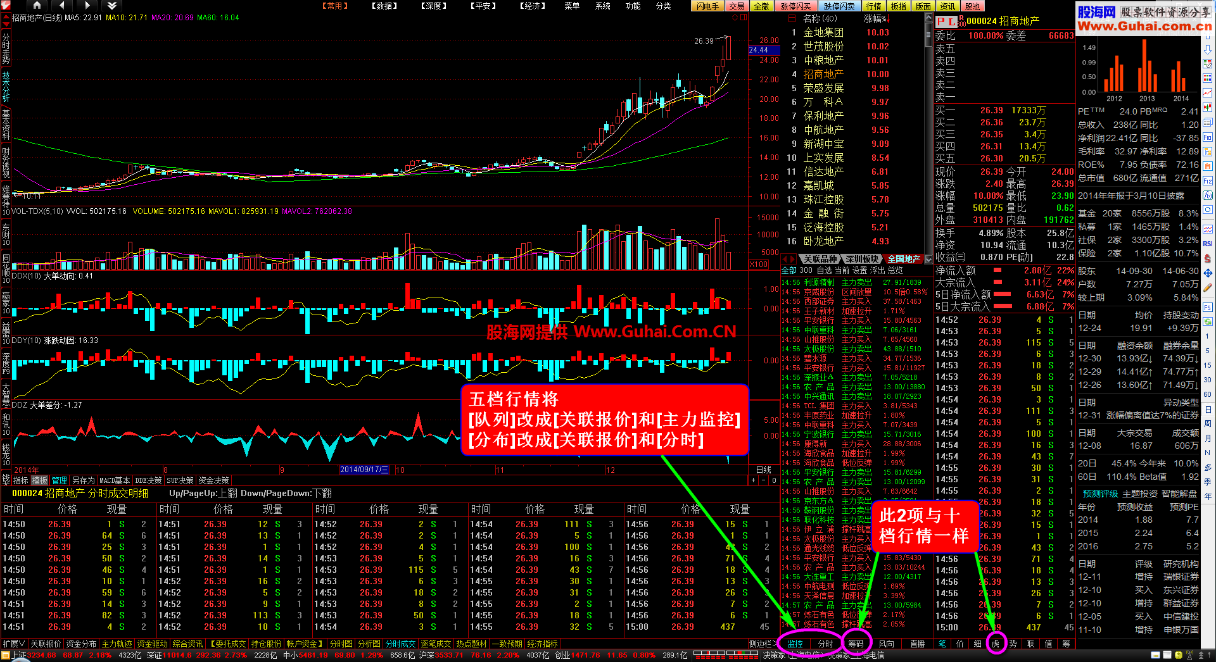Viewport: 1216px width, 662px height.
Task: Open the 【经济】 dropdown in the top bar
Action: click(533, 6)
